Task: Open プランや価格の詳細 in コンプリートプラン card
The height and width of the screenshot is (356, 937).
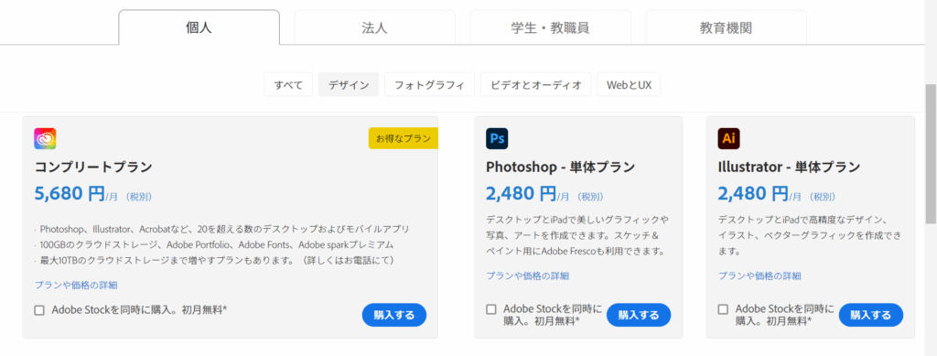Action: pos(76,286)
